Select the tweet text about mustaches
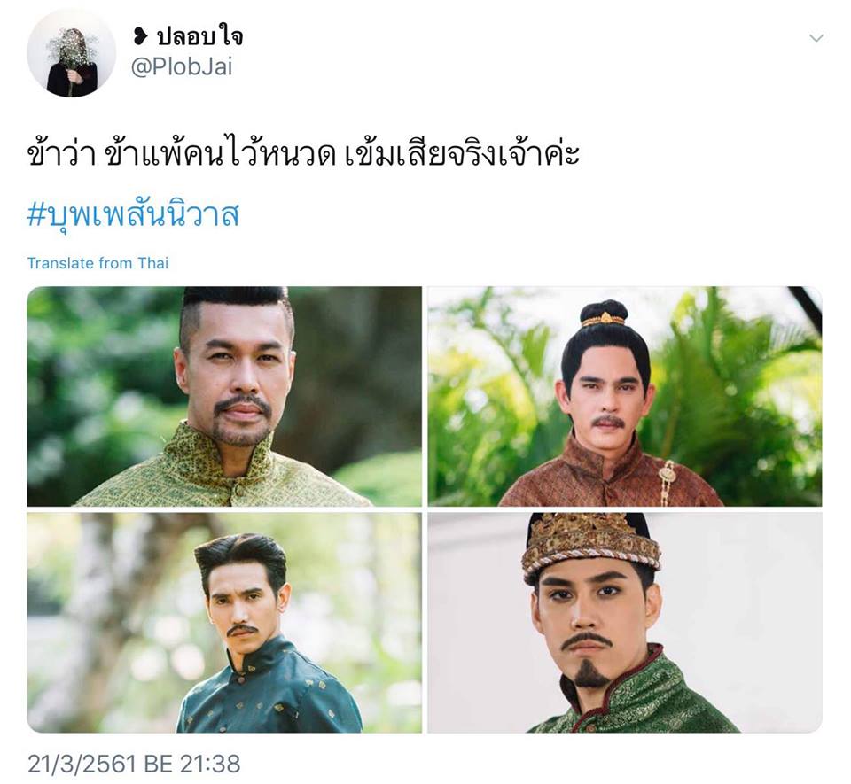 click(303, 153)
